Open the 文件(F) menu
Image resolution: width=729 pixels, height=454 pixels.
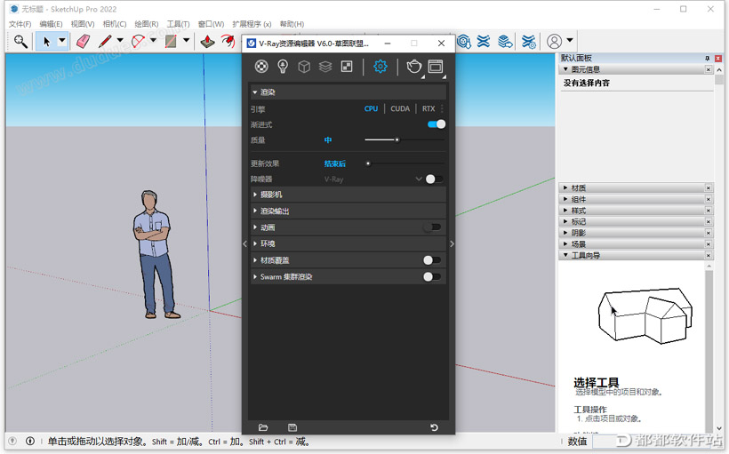(20, 24)
